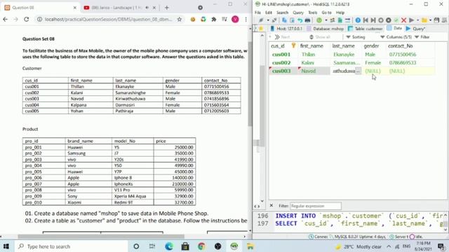Screen dimensions: 449x252
Task: Open the Edit menu in HeidiSQL
Action: 269,13
